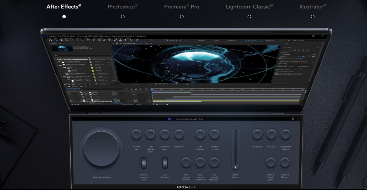Screen dimensions: 367x190
Task: Jump to first frame in Preview
Action: click(x=290, y=50)
